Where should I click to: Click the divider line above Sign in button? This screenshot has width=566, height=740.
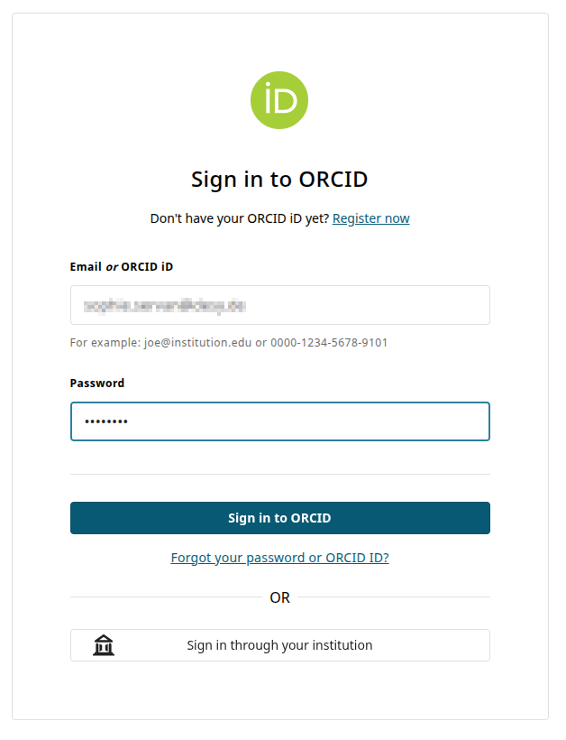(x=279, y=474)
